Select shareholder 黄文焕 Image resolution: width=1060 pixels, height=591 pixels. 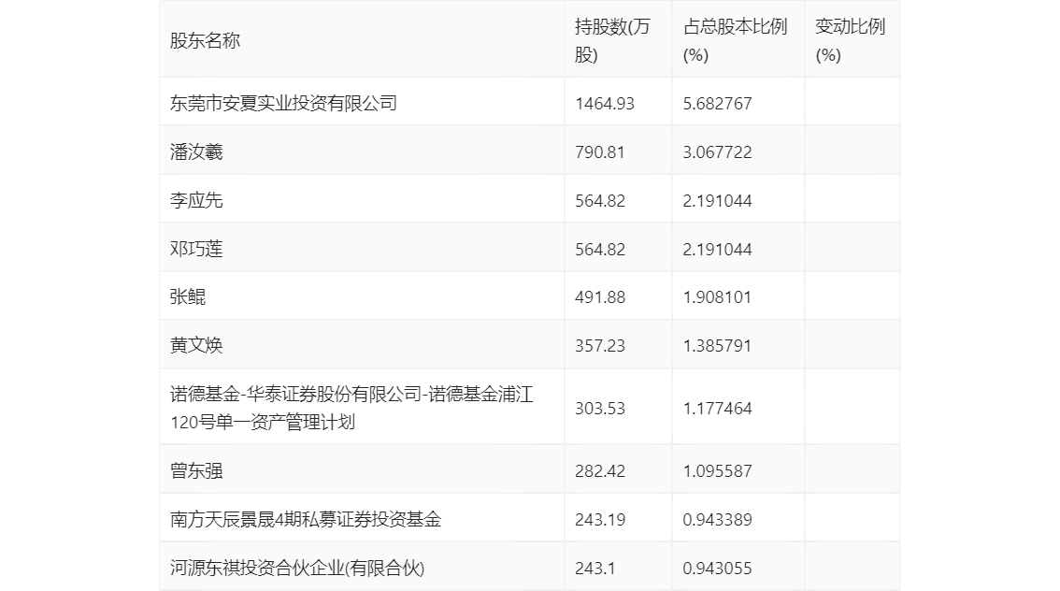coord(196,346)
